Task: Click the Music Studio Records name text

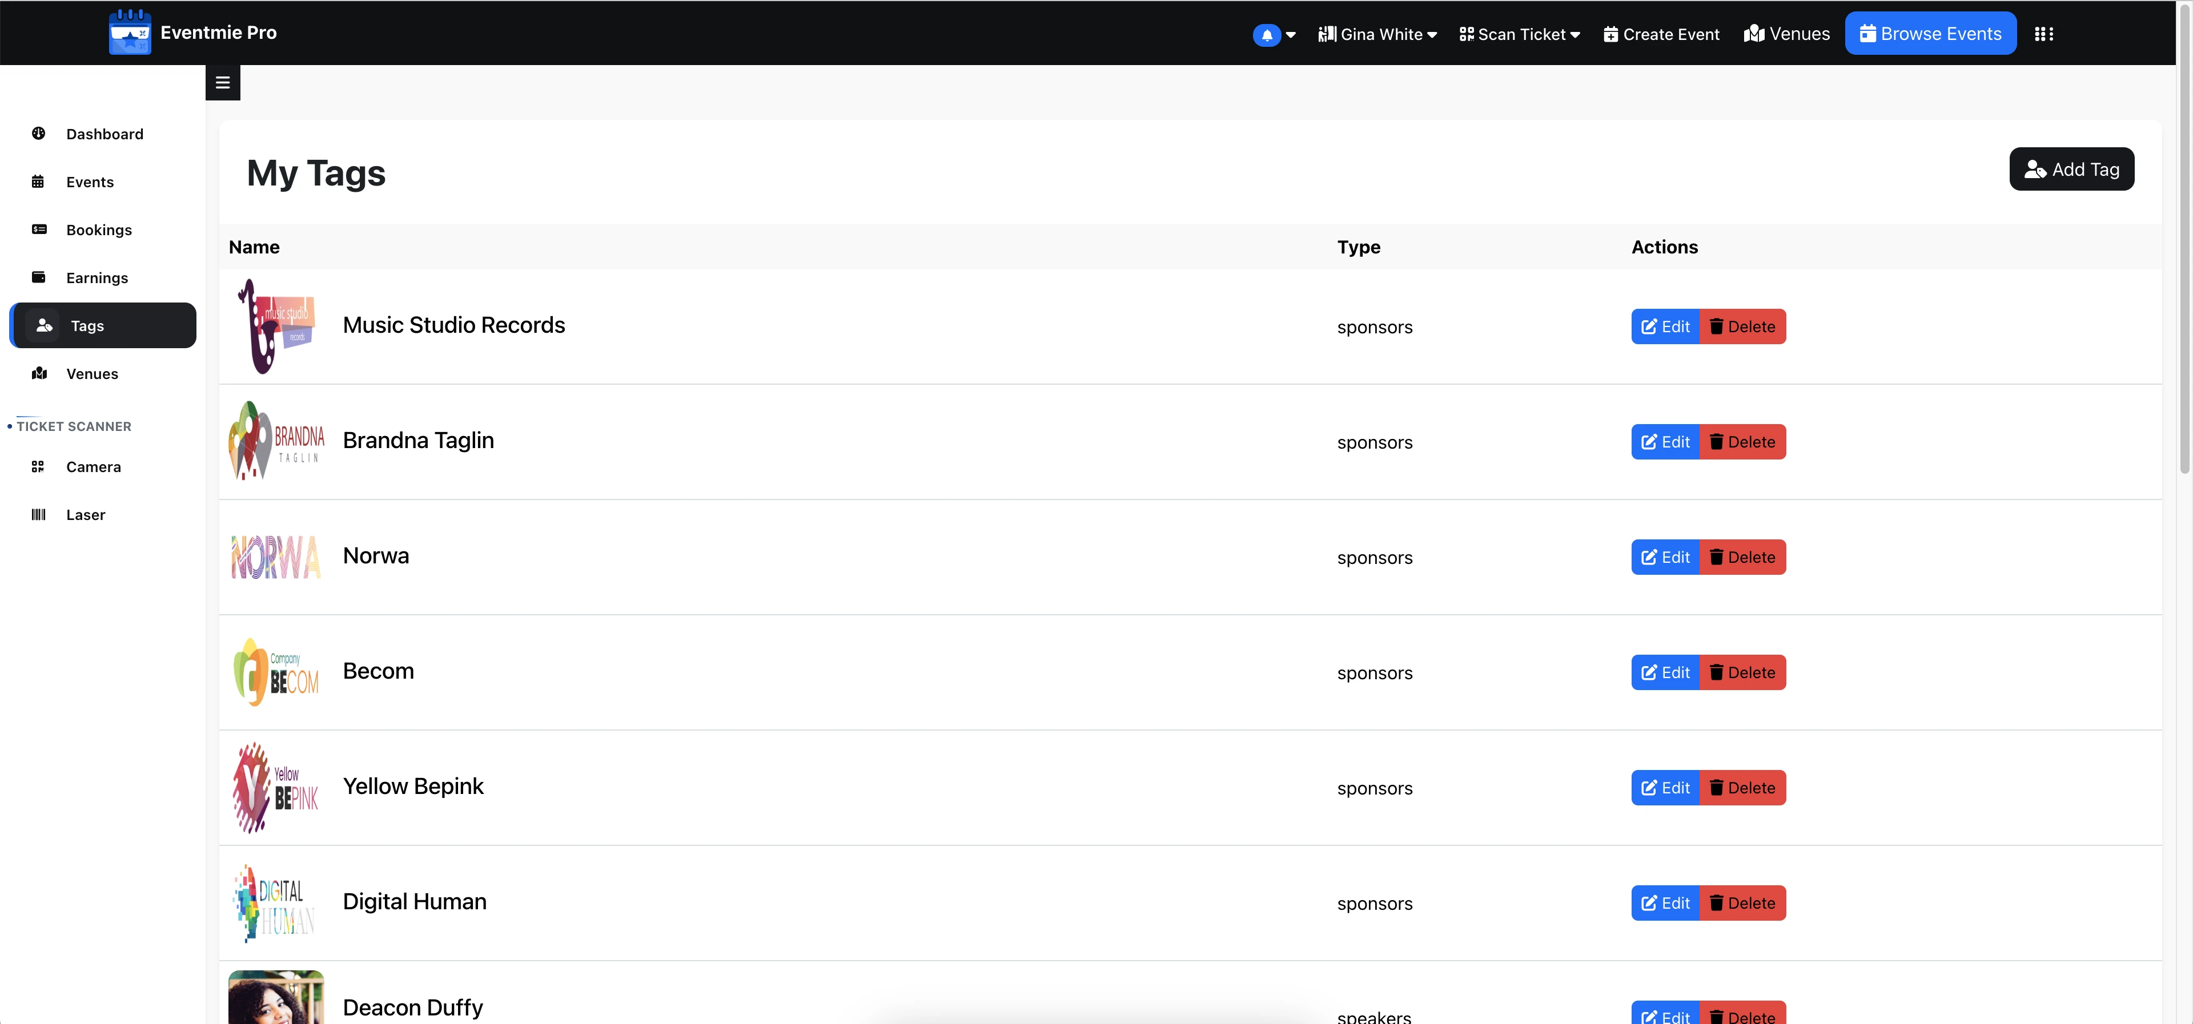Action: coord(454,325)
